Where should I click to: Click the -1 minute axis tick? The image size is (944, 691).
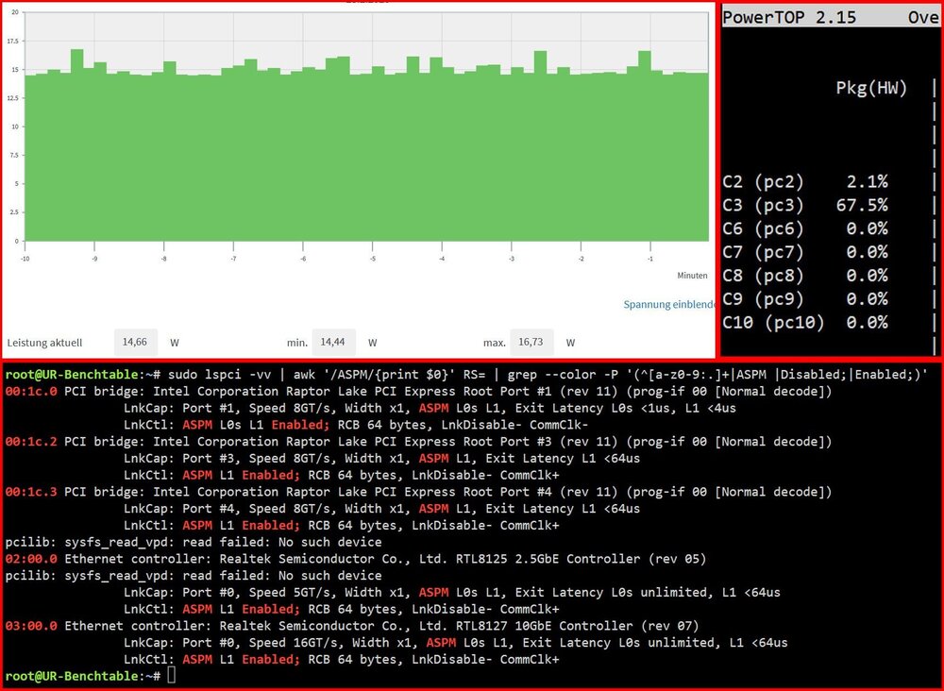pos(650,259)
